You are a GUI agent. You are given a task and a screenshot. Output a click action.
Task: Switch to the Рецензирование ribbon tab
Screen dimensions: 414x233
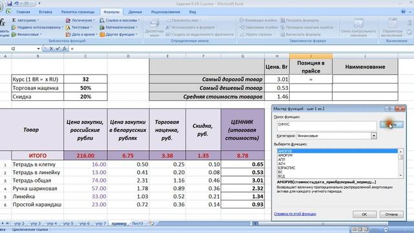(166, 12)
